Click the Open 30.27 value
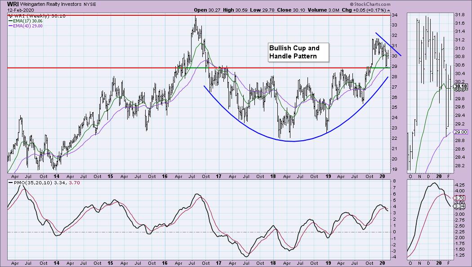 tap(207, 10)
